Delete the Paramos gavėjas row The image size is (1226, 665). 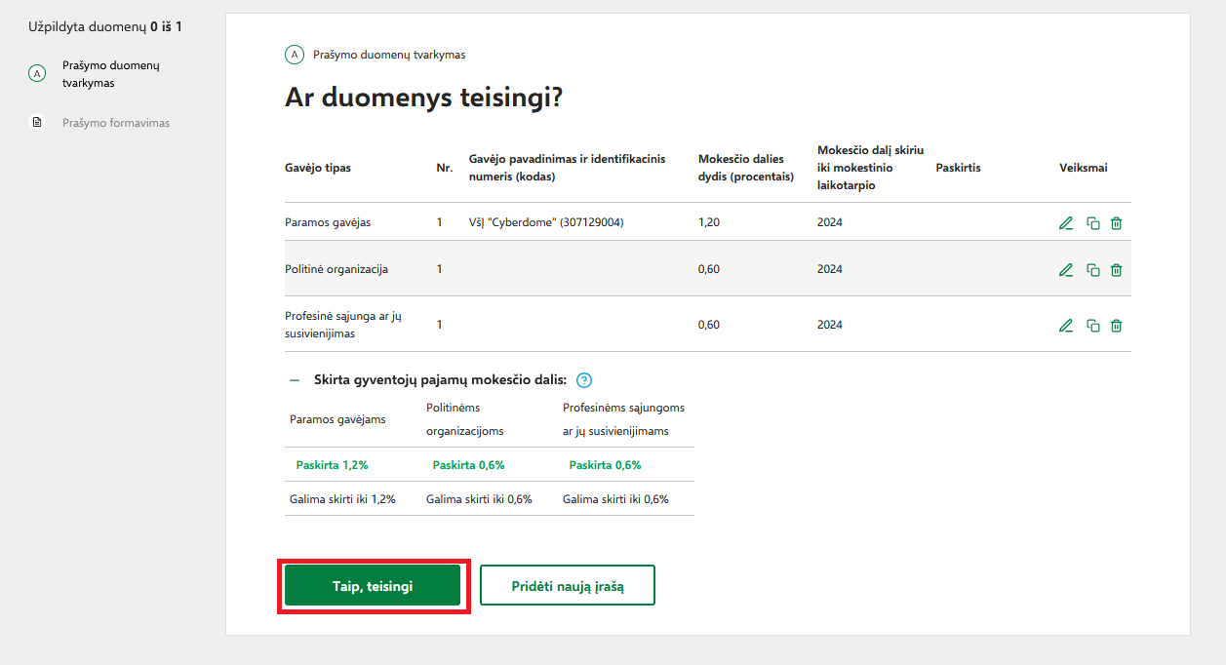(x=1117, y=223)
